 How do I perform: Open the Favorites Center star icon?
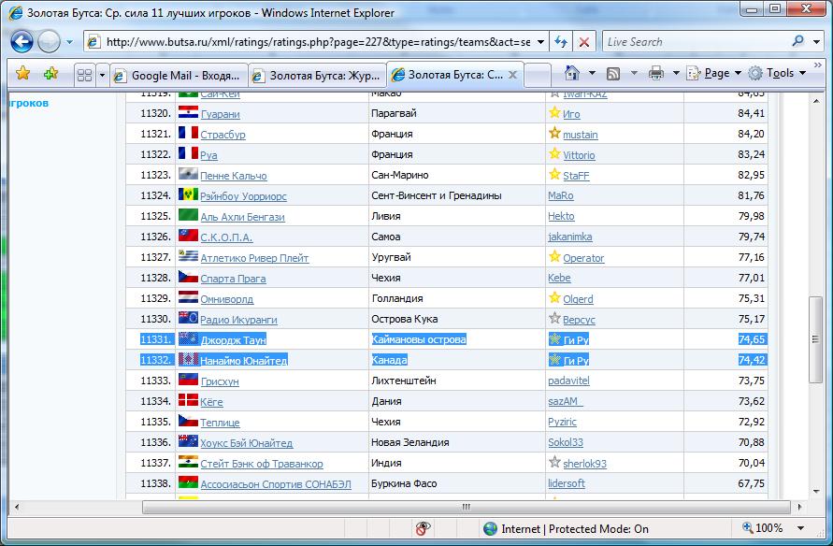pyautogui.click(x=23, y=73)
